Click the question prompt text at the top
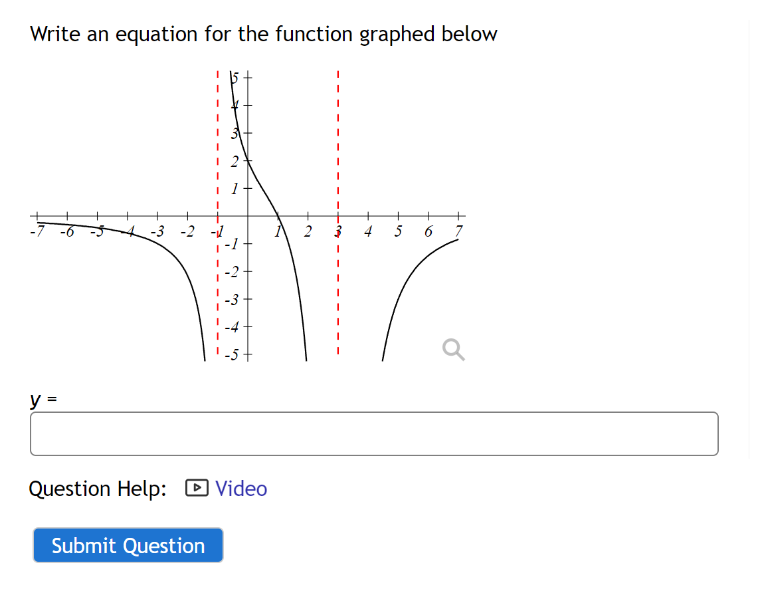 (264, 34)
